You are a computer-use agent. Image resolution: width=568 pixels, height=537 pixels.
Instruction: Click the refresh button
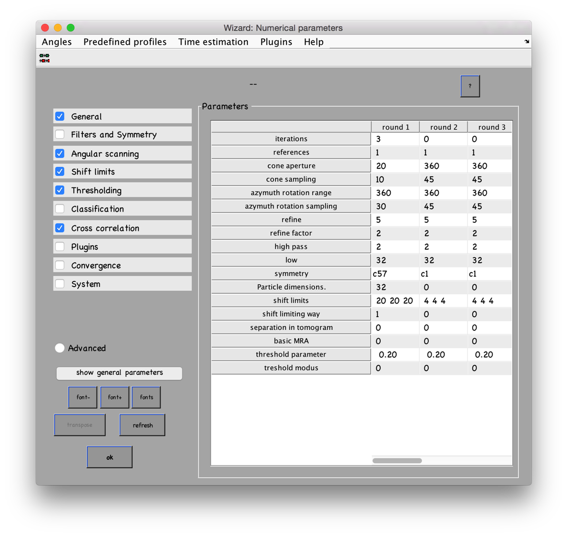point(142,425)
